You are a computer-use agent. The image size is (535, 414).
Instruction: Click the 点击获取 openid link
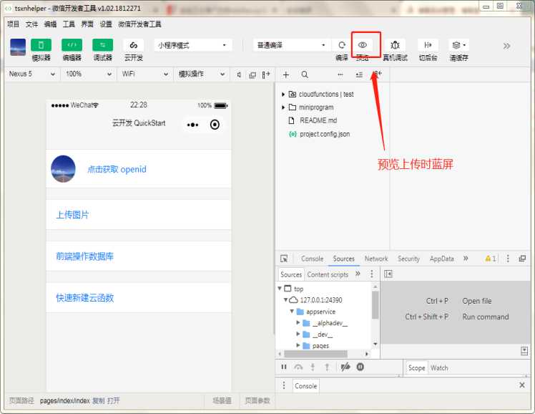tap(117, 169)
